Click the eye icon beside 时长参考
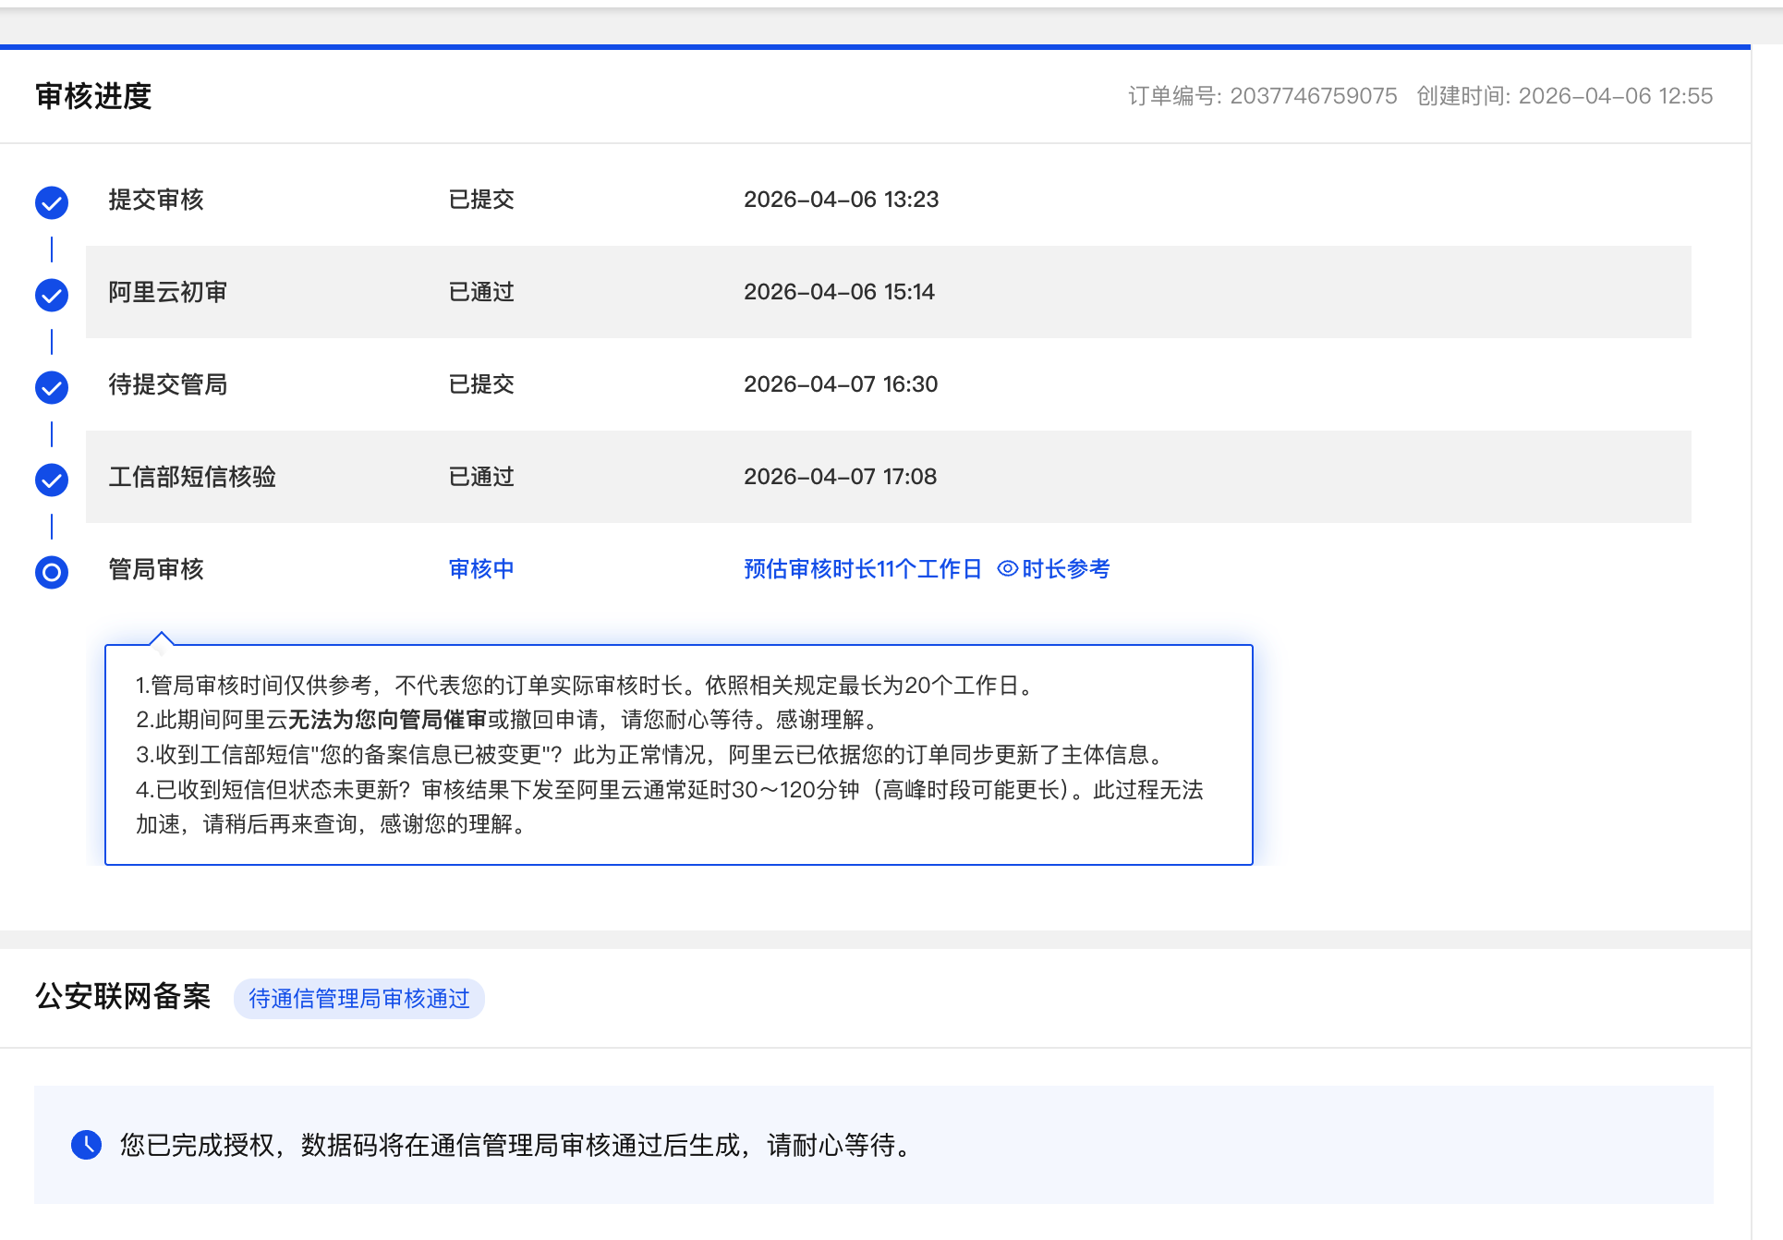The image size is (1783, 1240). tap(1007, 569)
